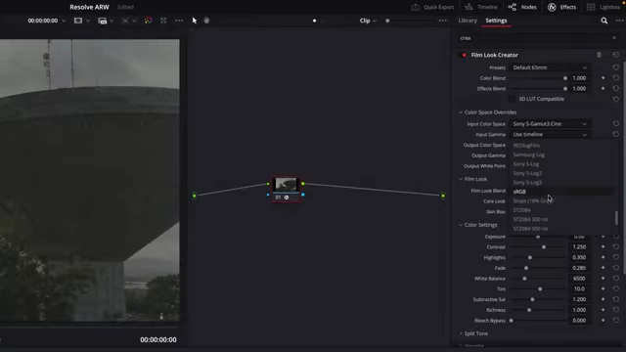Toggle the Nodes panel button
This screenshot has width=626, height=352.
tap(522, 7)
